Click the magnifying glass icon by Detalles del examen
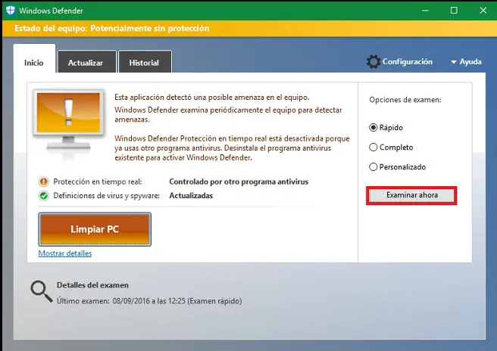 (x=42, y=291)
